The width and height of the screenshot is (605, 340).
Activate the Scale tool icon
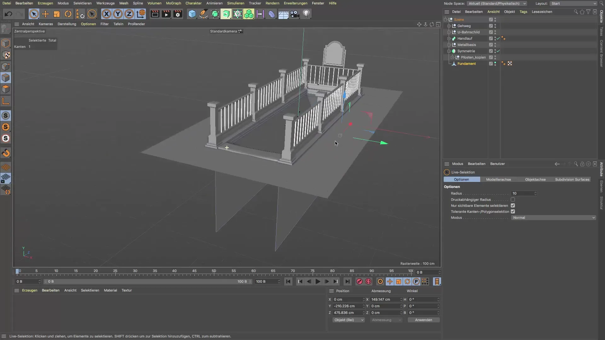(57, 14)
